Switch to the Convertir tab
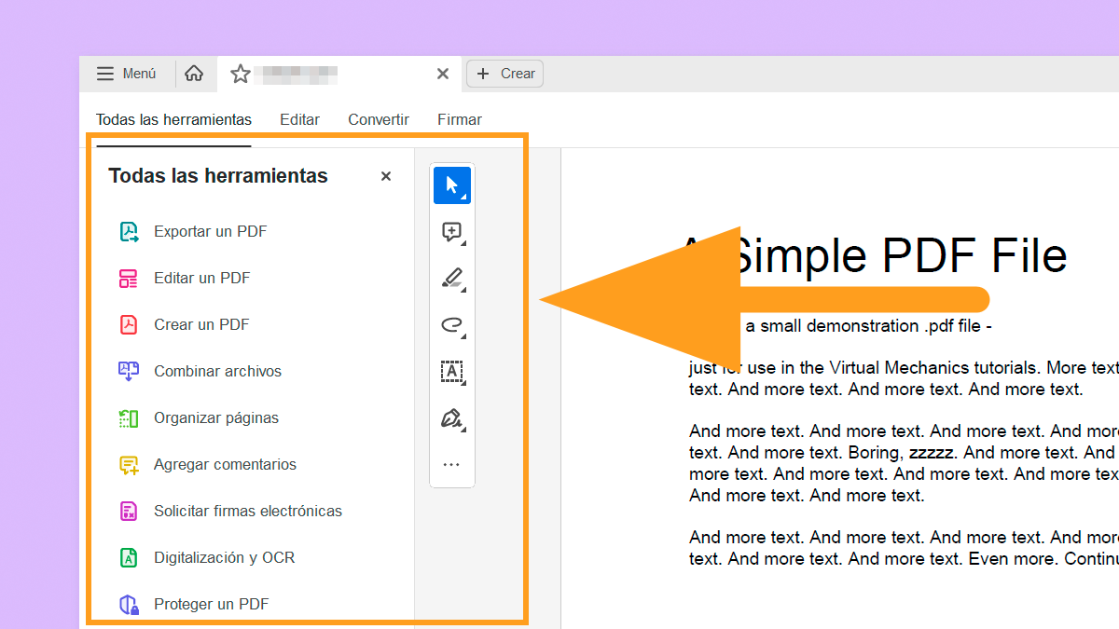Image resolution: width=1119 pixels, height=629 pixels. point(378,119)
